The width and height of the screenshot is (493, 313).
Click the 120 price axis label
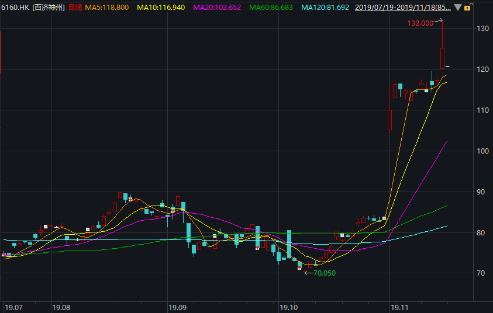pos(483,69)
